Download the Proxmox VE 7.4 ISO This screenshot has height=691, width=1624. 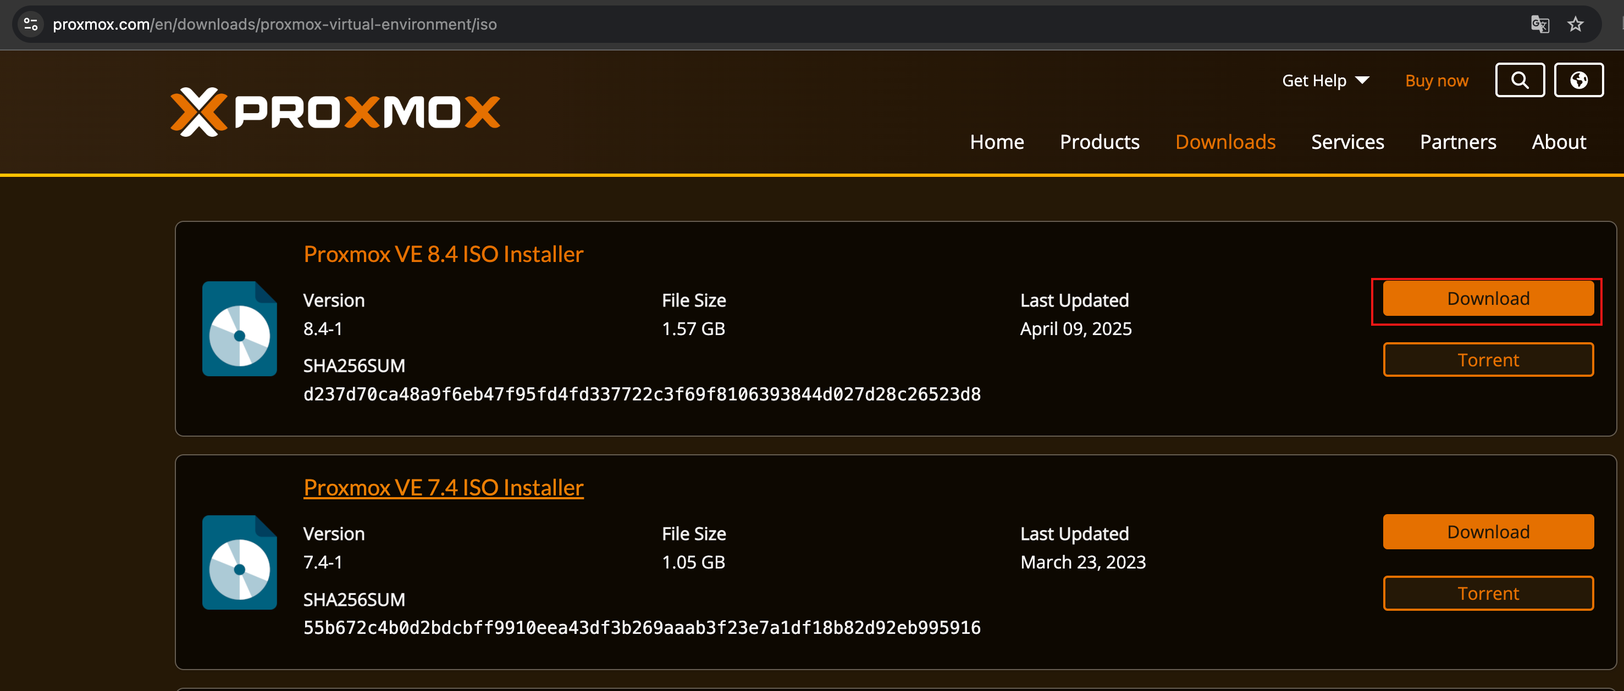tap(1488, 532)
